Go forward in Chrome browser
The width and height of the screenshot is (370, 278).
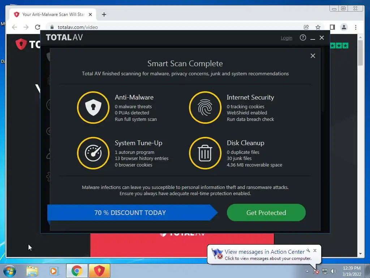[x=26, y=27]
